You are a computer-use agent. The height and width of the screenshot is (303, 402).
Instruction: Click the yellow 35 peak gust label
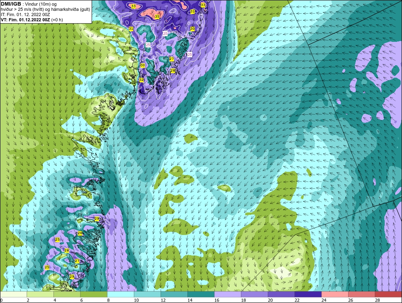tap(157, 16)
